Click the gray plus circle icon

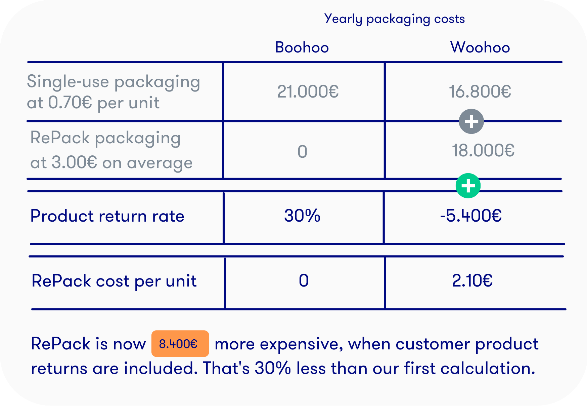(x=471, y=121)
